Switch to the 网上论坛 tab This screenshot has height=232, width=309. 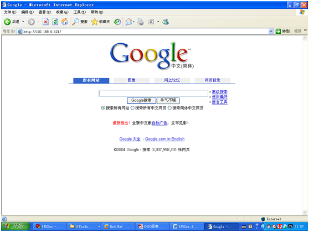coord(172,80)
